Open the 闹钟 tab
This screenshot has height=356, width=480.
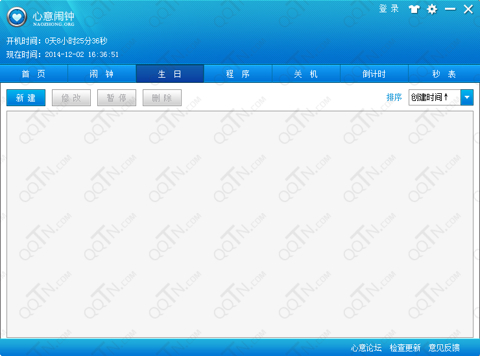coord(102,74)
